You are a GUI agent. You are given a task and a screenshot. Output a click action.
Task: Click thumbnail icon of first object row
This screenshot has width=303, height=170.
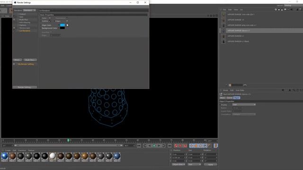click(223, 15)
